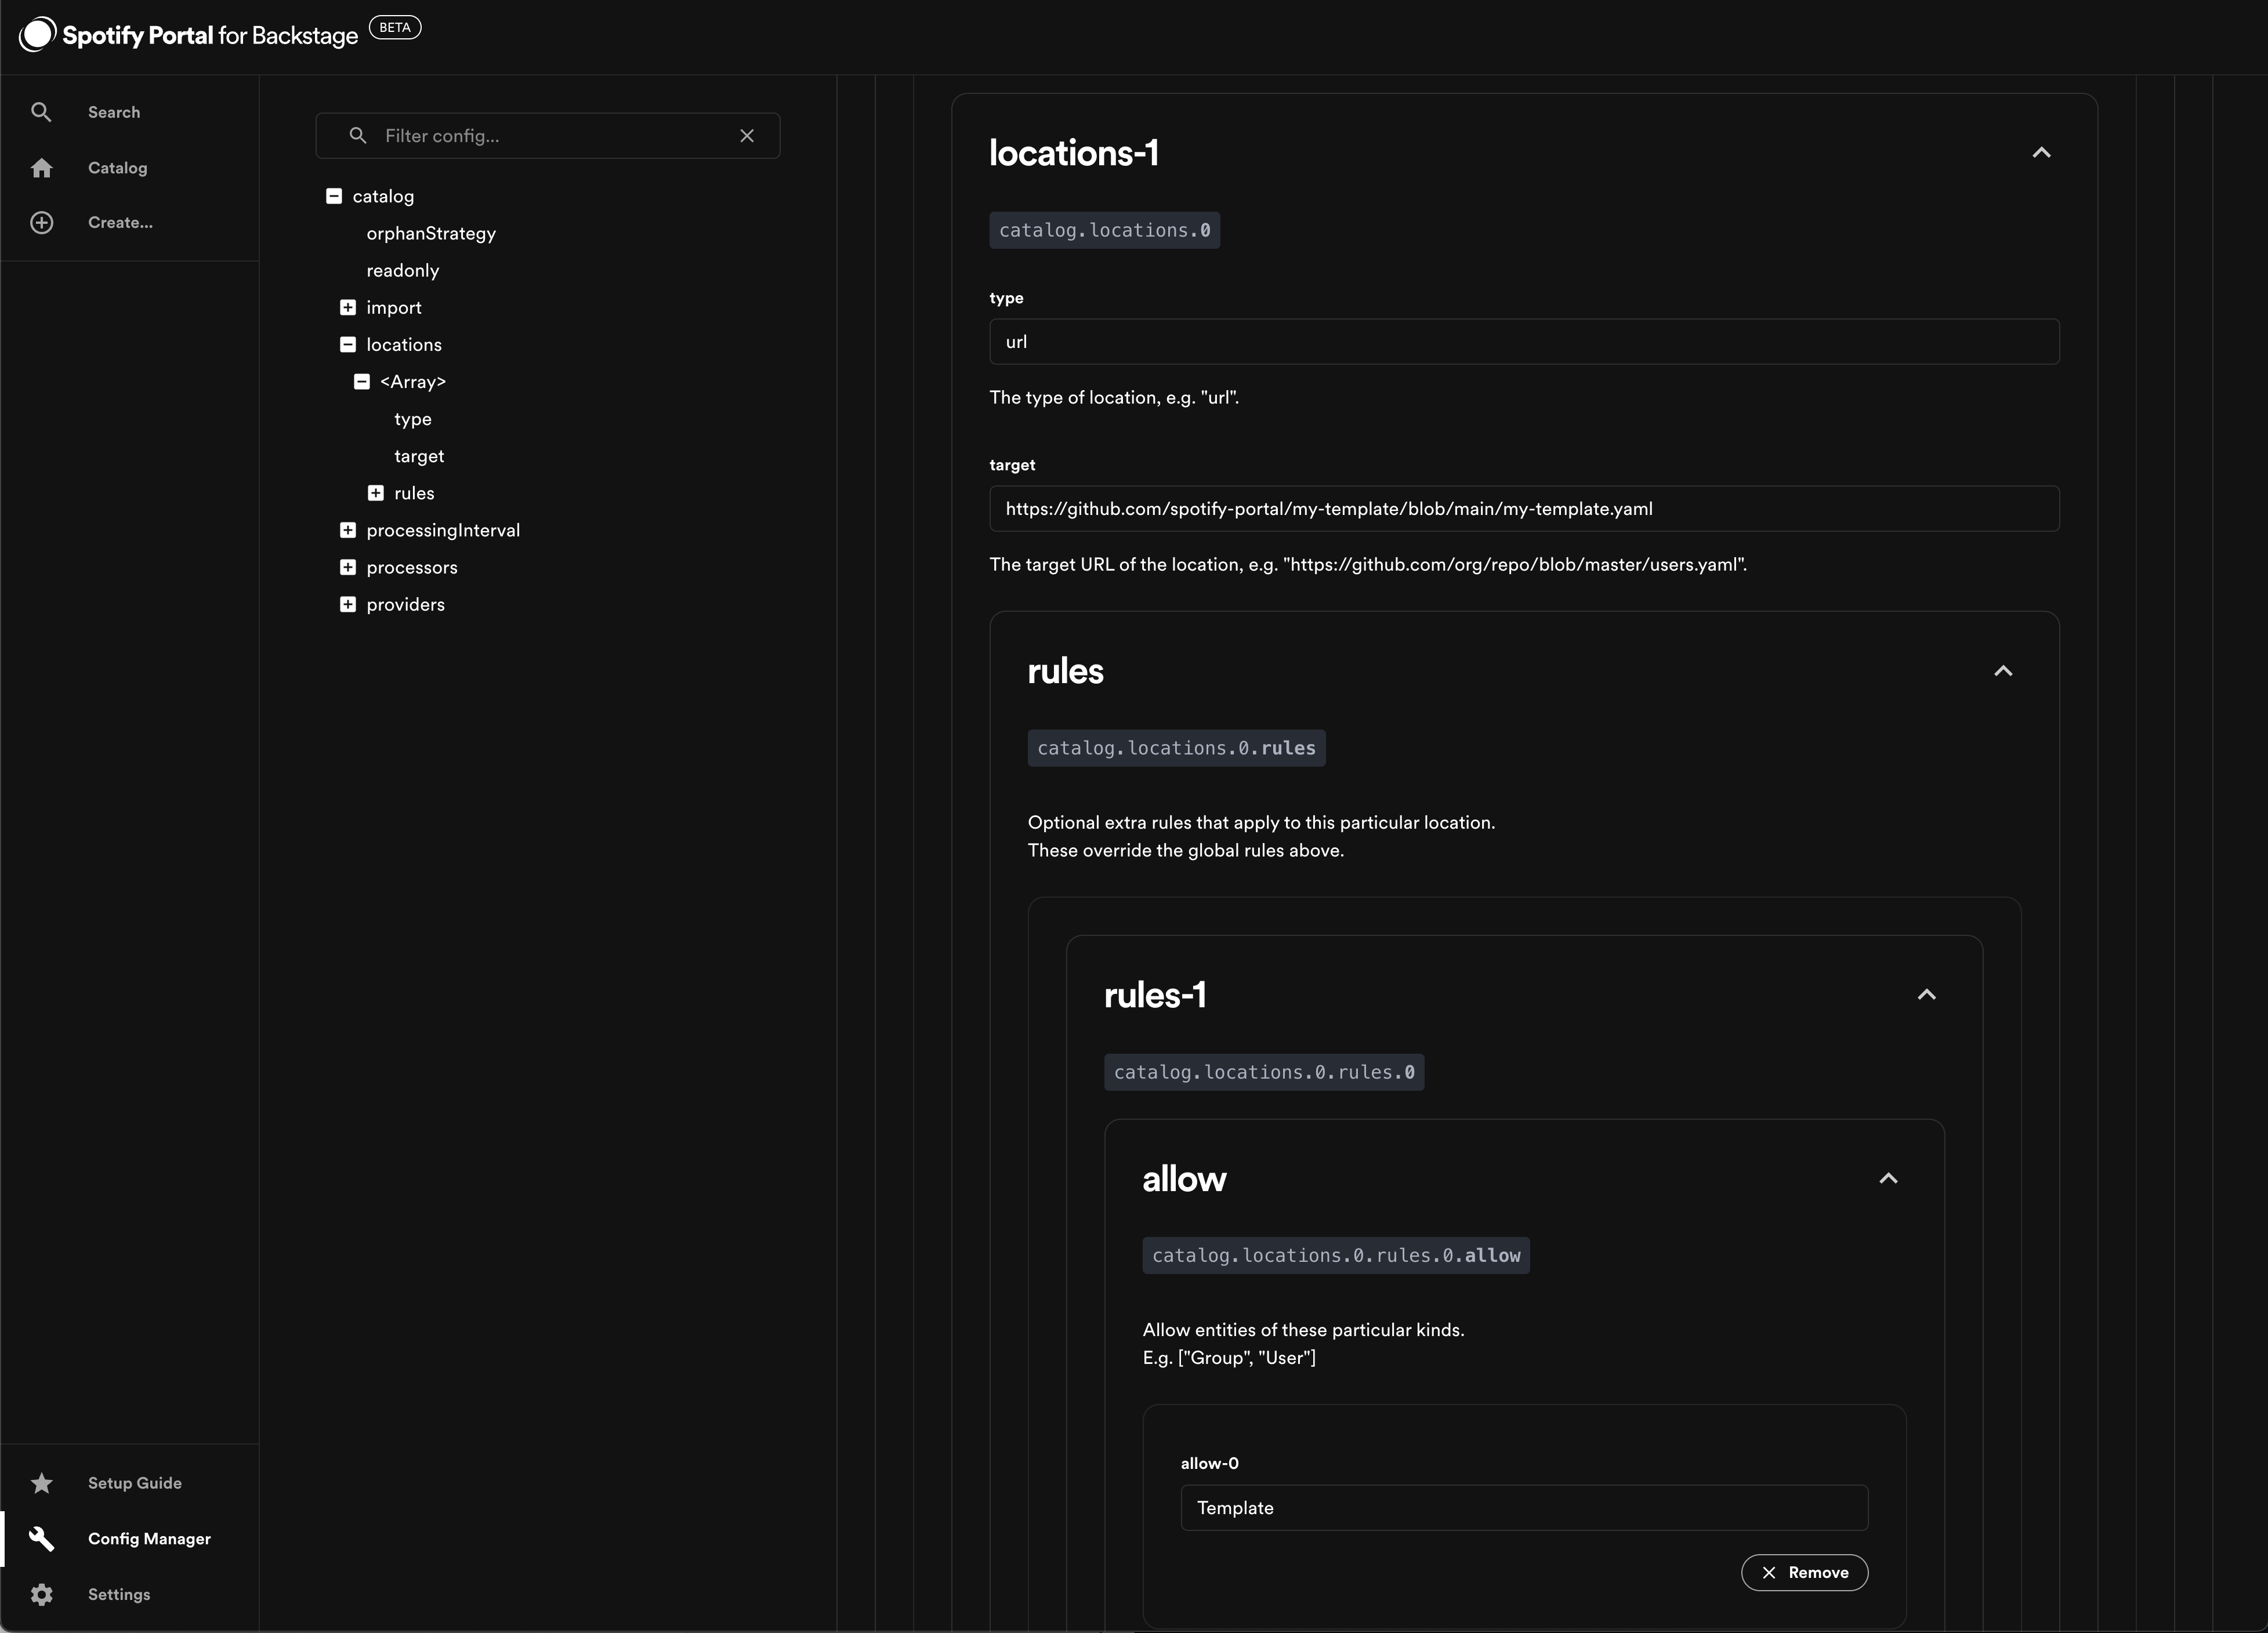This screenshot has height=1633, width=2268.
Task: Select type under <Array> in tree
Action: pos(413,419)
